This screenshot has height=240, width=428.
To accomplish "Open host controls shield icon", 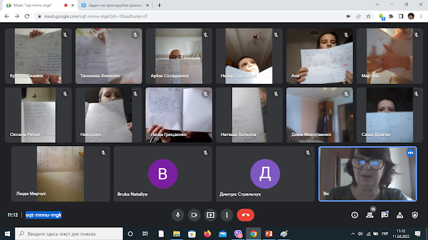I will pos(415,215).
